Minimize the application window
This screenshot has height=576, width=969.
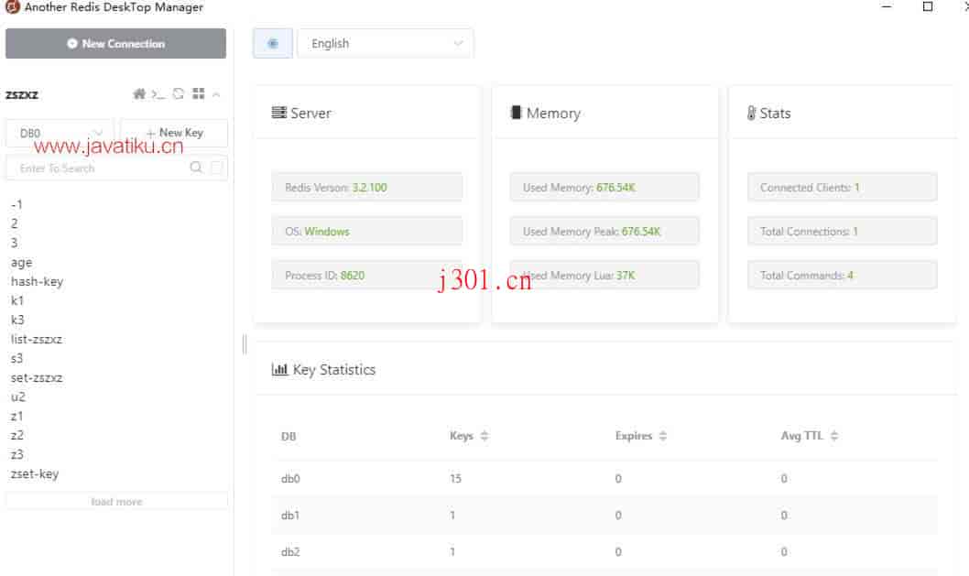[x=887, y=6]
